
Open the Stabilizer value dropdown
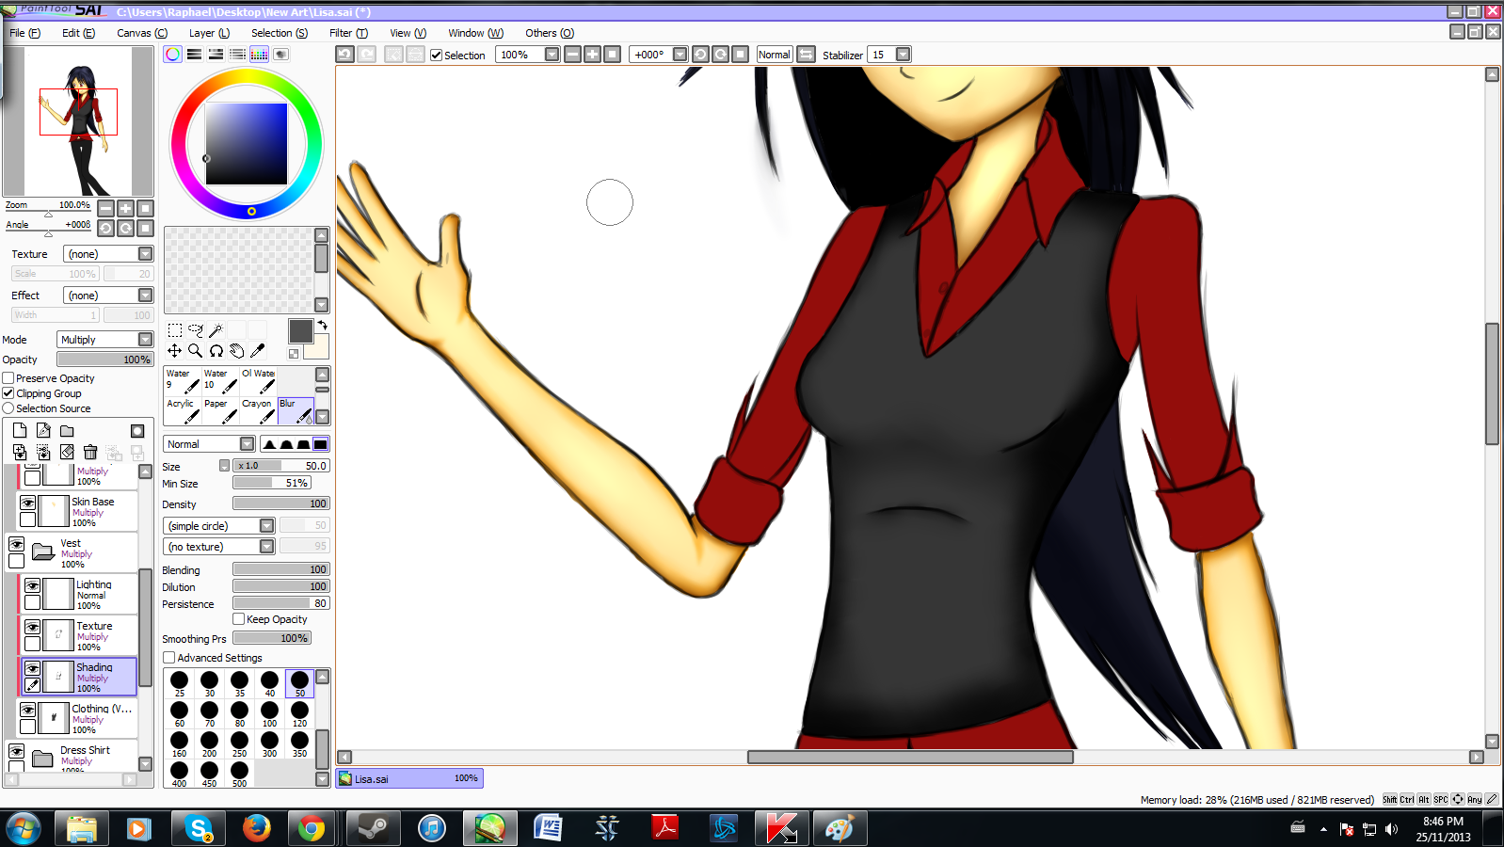(x=903, y=55)
